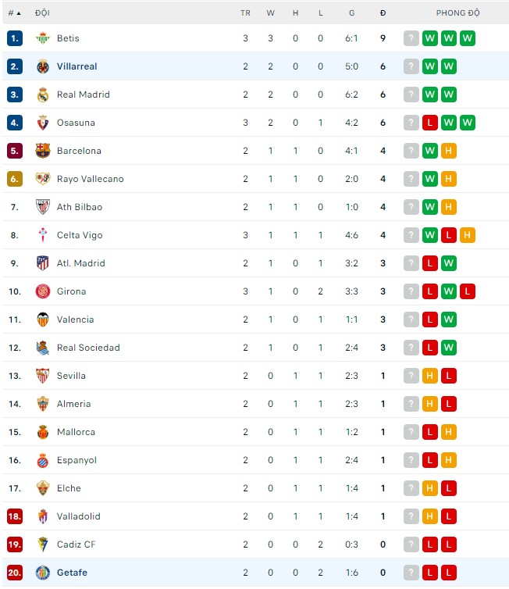
Task: Click the Getafe club logo
Action: pos(42,573)
